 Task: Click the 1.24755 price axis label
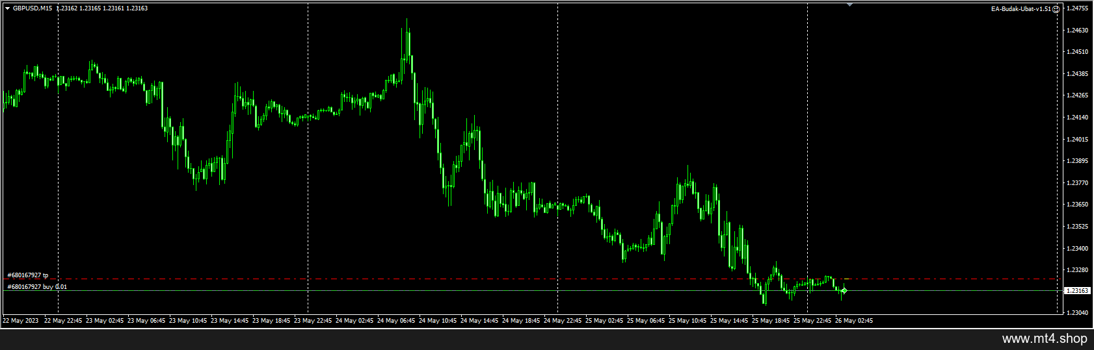(x=1078, y=8)
